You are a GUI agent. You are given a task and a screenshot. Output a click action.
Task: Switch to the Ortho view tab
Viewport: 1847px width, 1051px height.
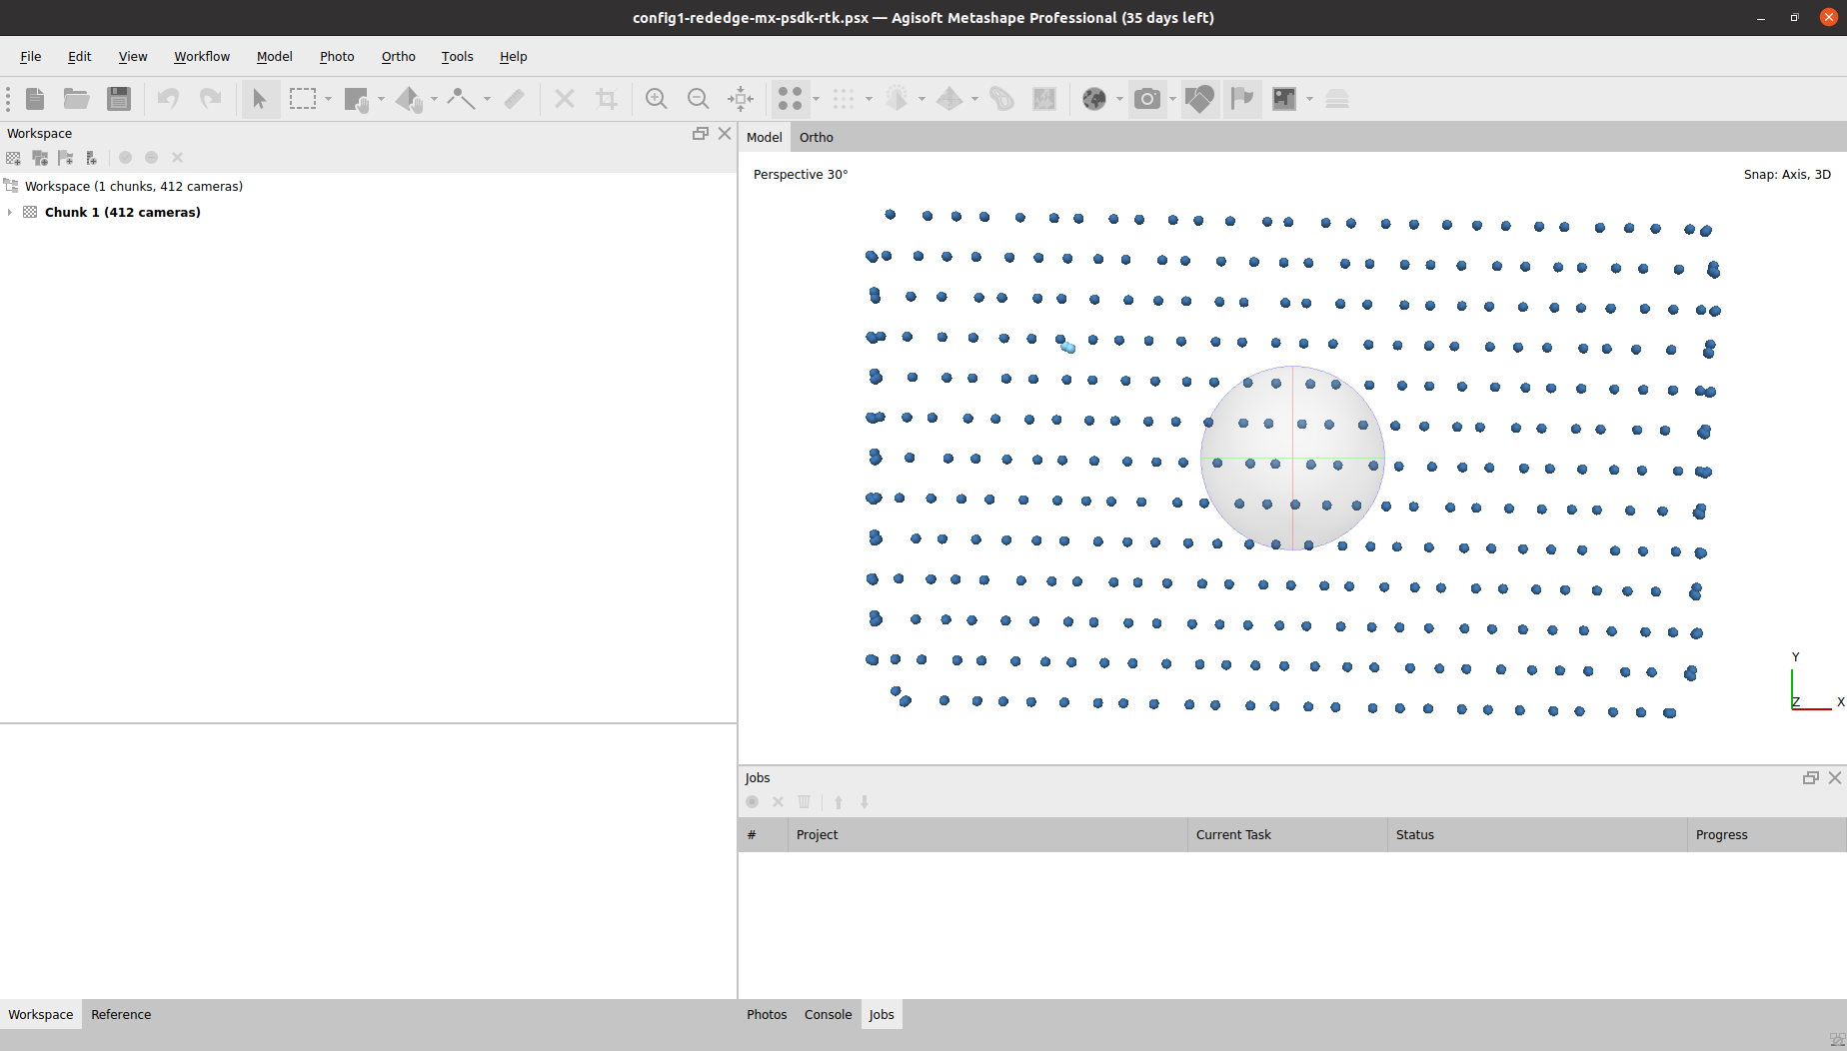(x=816, y=137)
